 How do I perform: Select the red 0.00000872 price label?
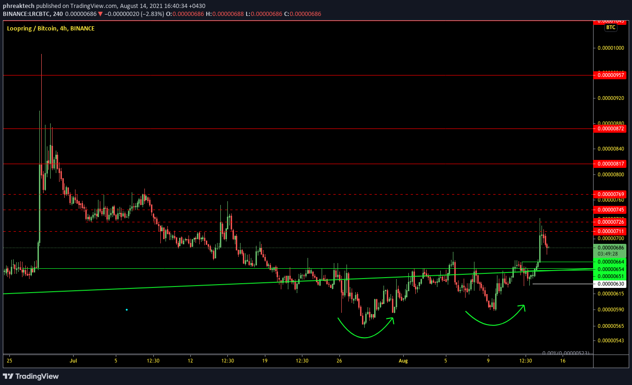609,128
